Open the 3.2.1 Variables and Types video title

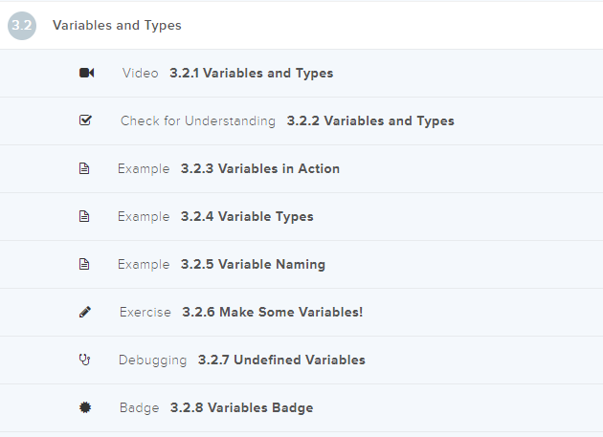pos(251,73)
